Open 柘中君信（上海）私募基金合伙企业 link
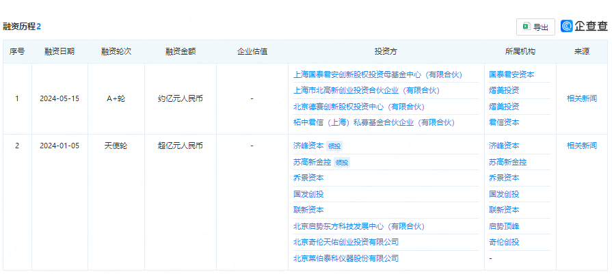The height and width of the screenshot is (274, 612). 373,122
